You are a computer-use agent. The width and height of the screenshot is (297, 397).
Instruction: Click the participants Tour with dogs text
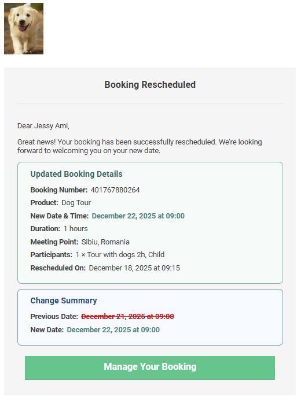coord(120,255)
